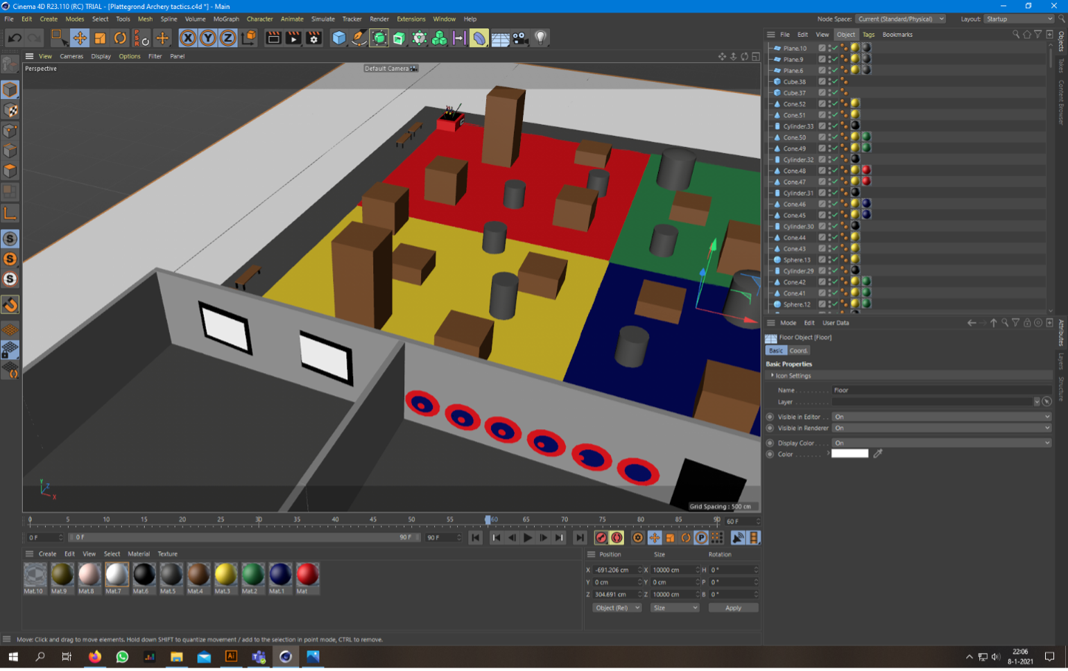Viewport: 1068px width, 671px height.
Task: Add a Light object from toolbar
Action: point(541,38)
